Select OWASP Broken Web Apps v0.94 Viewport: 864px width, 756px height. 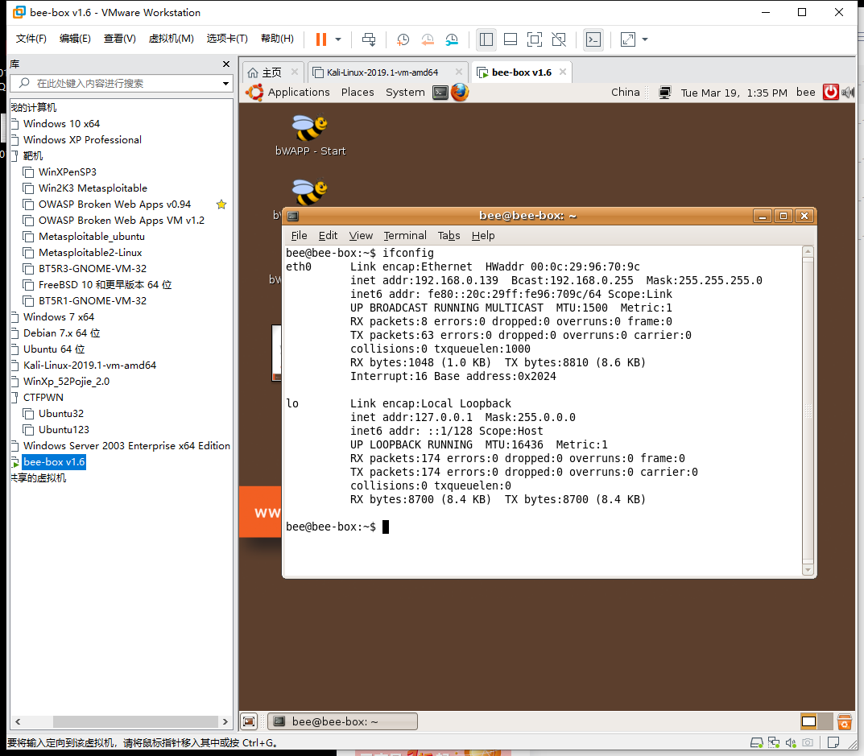tap(114, 204)
